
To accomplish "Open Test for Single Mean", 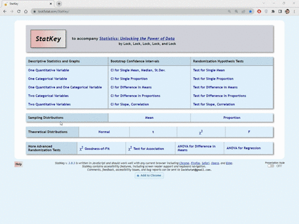I will pos(209,70).
